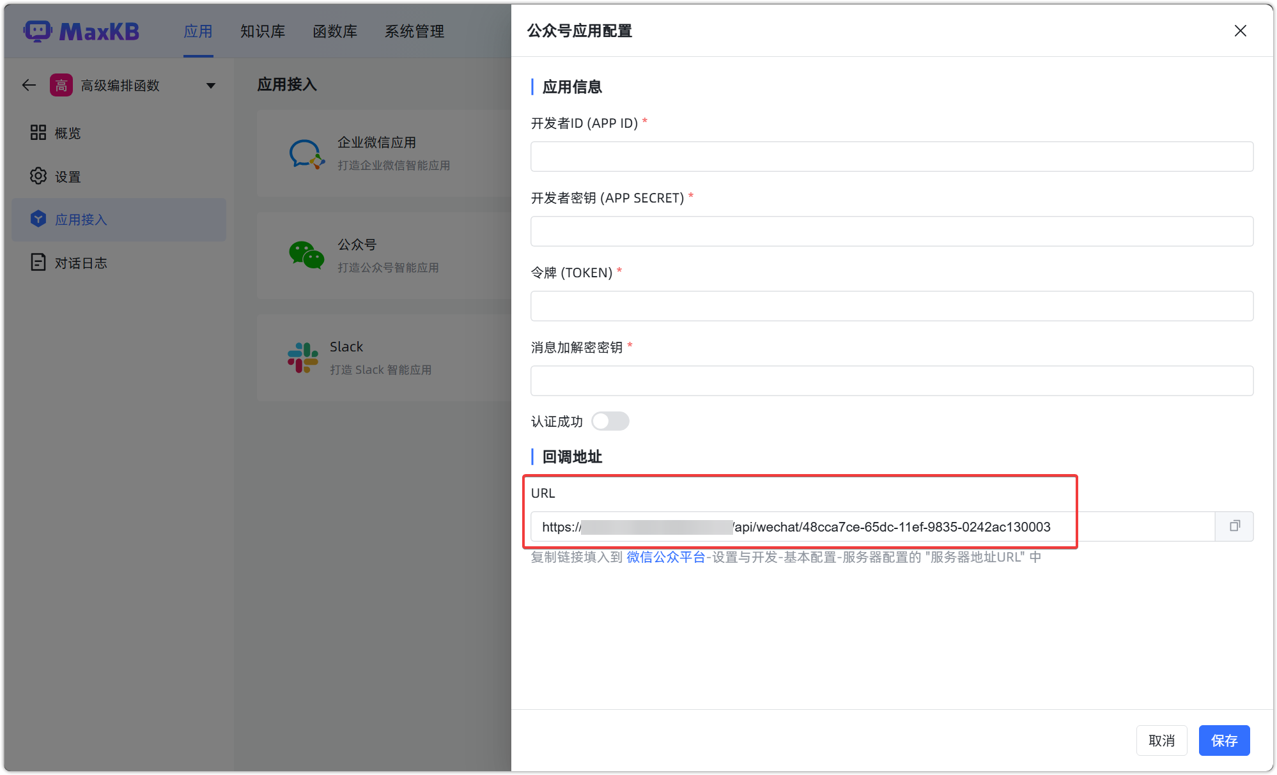Click the back arrow next to 高级编排函数
This screenshot has width=1277, height=775.
[x=29, y=84]
